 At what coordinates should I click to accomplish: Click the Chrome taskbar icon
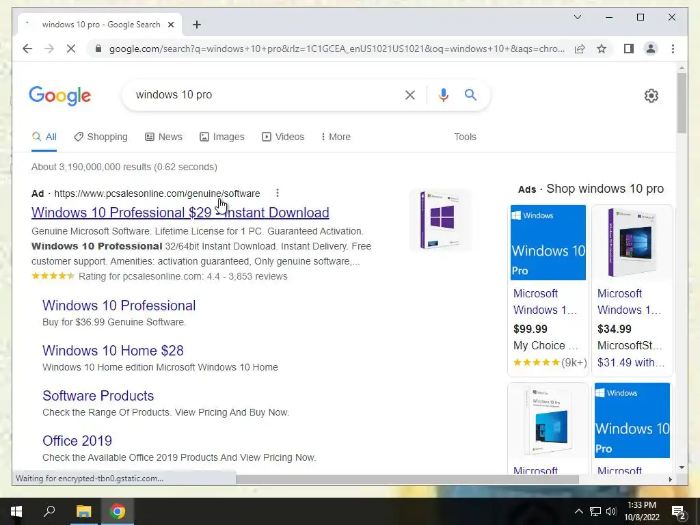click(x=118, y=511)
